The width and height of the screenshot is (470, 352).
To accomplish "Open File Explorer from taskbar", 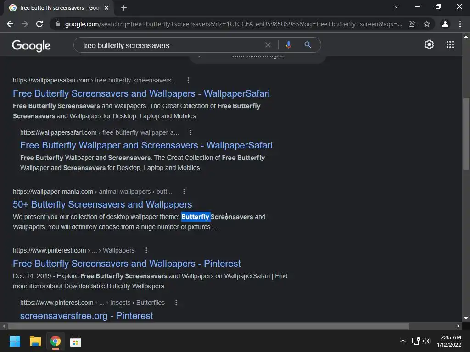I will point(35,341).
